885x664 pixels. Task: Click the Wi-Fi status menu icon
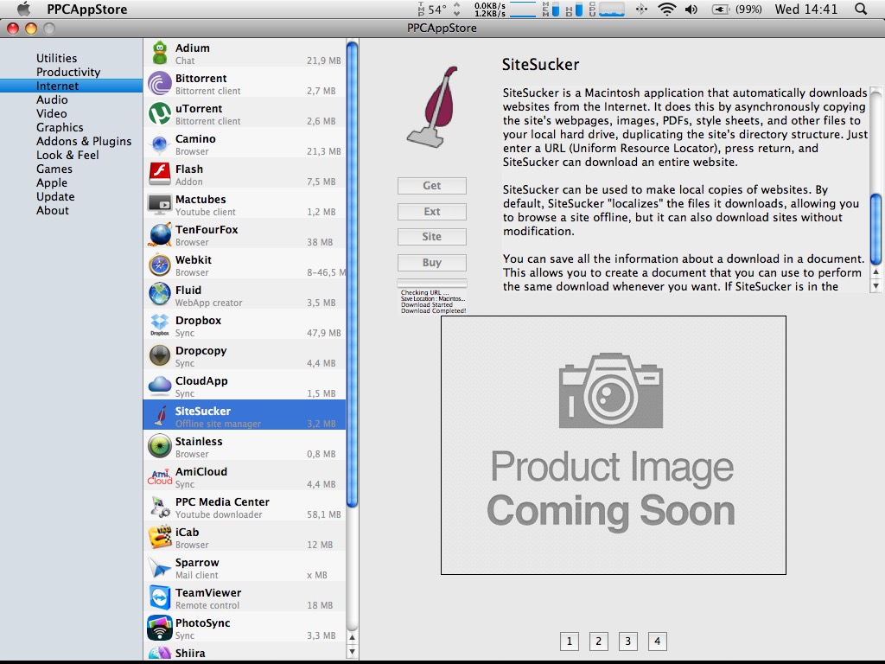click(667, 9)
